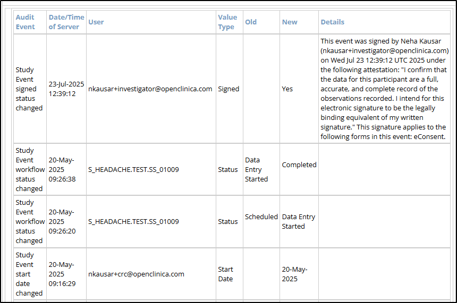Click the signature attestation details text
Viewport: 457px width, 303px height.
tap(384, 89)
